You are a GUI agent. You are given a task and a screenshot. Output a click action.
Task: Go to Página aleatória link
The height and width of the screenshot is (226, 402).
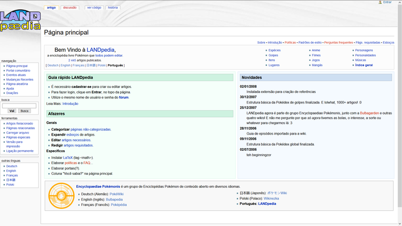[17, 84]
